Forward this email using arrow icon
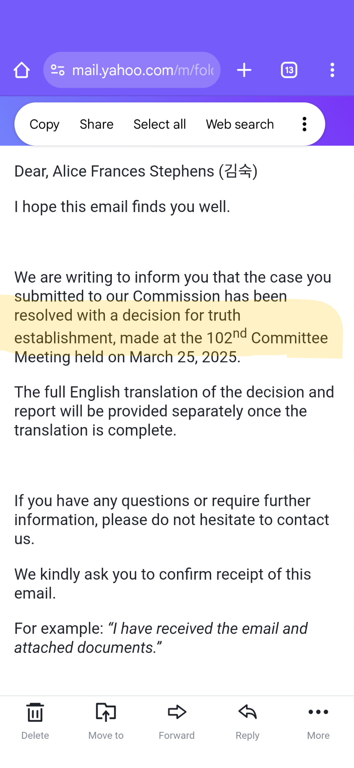 177,713
